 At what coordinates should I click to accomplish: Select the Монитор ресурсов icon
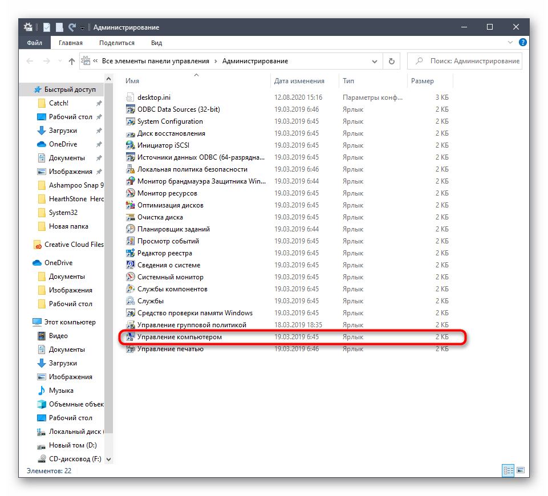click(131, 193)
